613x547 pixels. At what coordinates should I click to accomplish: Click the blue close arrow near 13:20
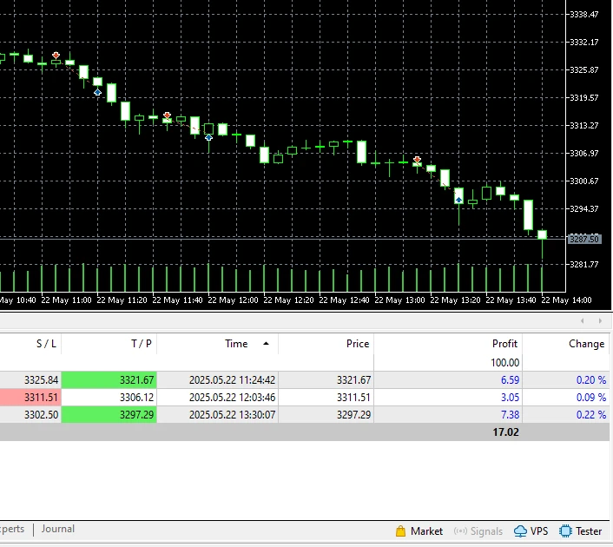click(458, 200)
